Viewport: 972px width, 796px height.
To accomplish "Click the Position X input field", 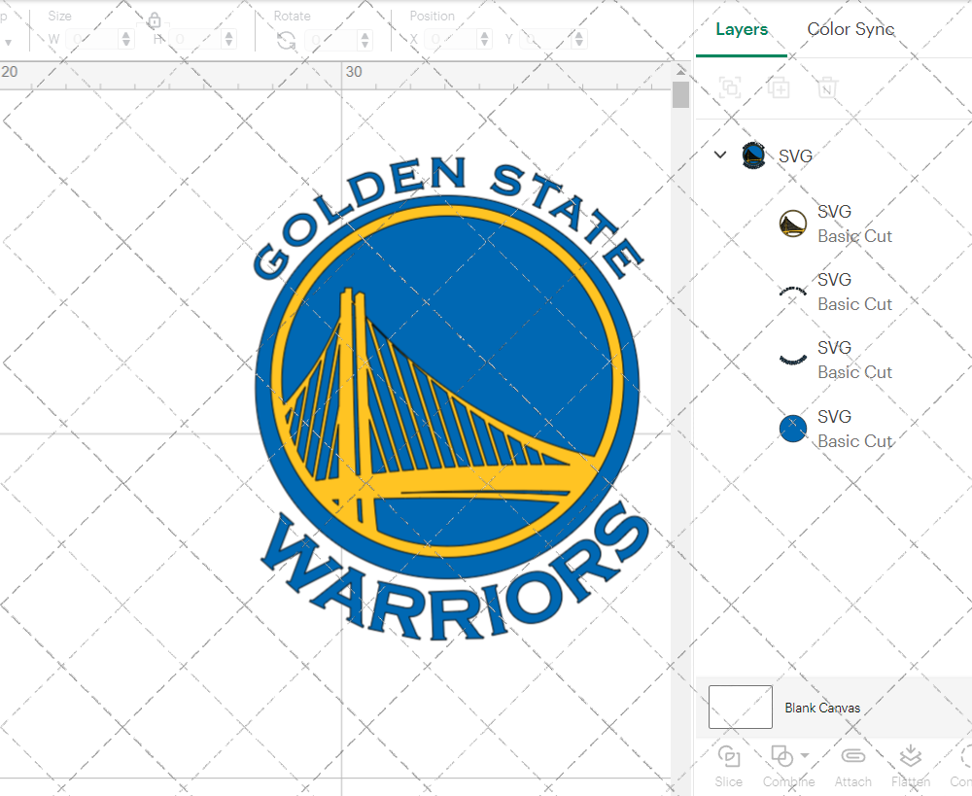I will pyautogui.click(x=453, y=40).
